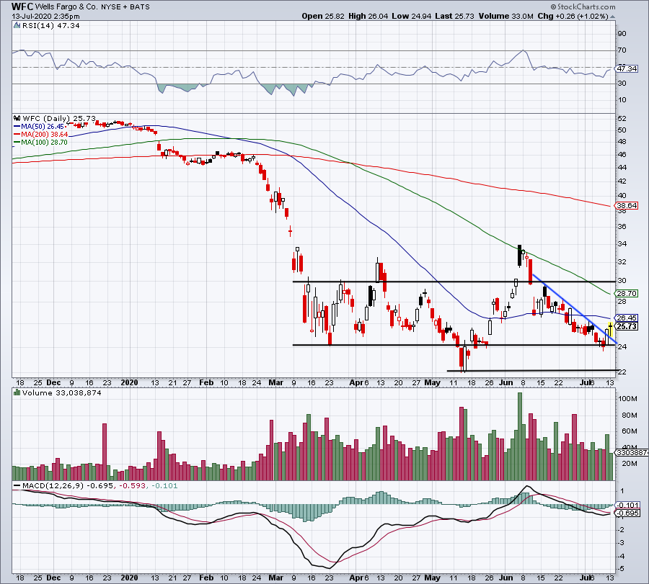Click the MA(50) 26.45 legend text
This screenshot has width=649, height=584.
43,127
